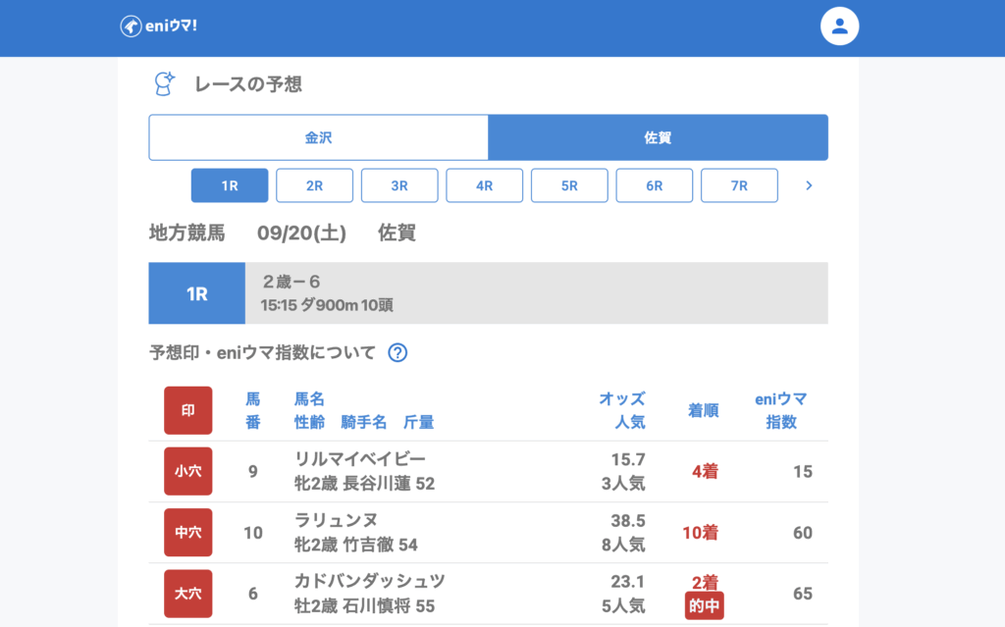Go to the 3R race
The width and height of the screenshot is (1005, 627).
point(399,185)
